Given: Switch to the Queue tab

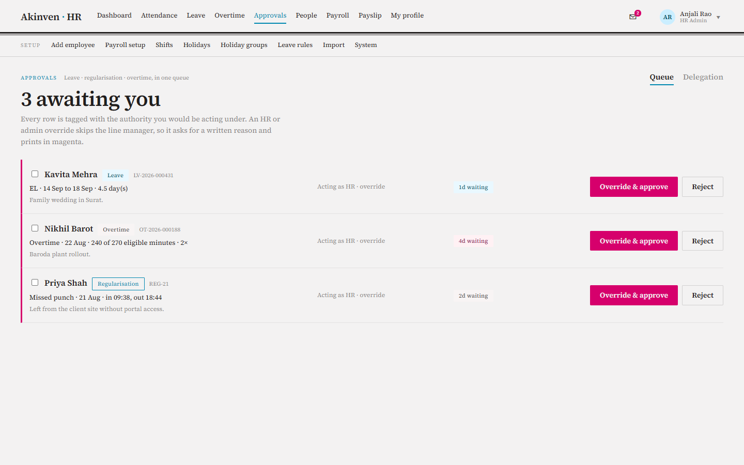Looking at the screenshot, I should pos(662,78).
